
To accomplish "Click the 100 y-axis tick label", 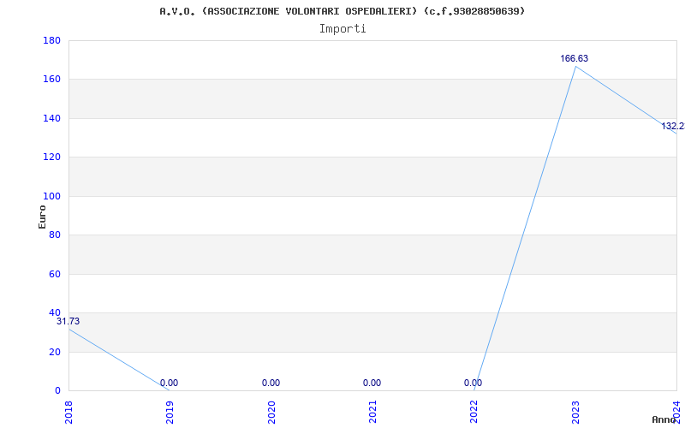I will pyautogui.click(x=51, y=197).
